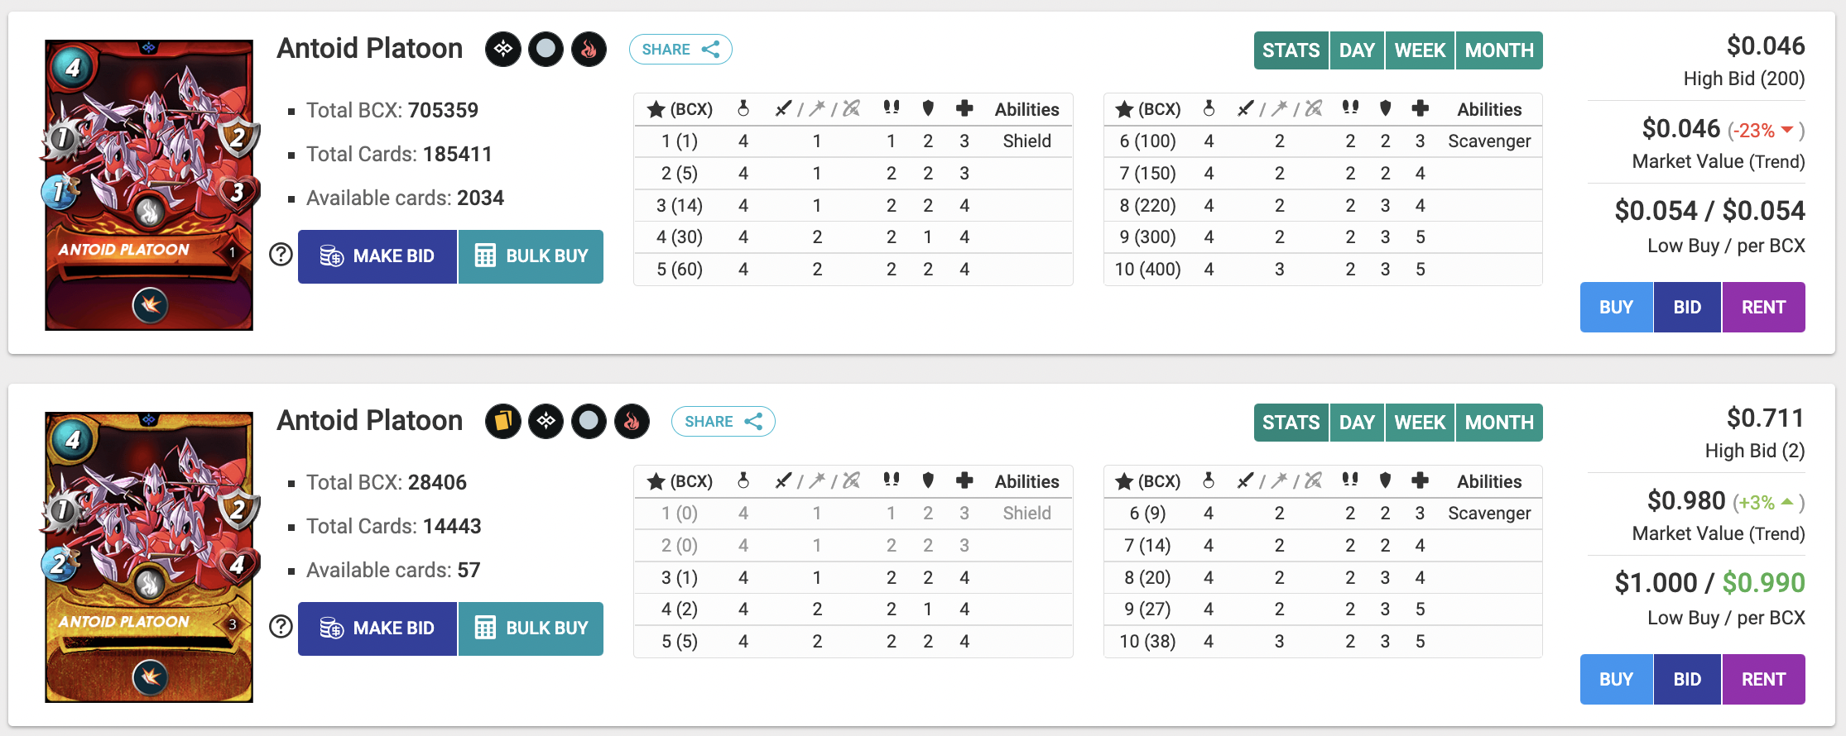Open the help question mark beside the first MAKE BID

point(281,255)
